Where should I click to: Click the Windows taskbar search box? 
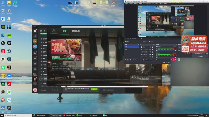(x=18, y=115)
